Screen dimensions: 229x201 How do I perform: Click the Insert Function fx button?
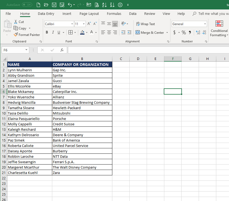point(62,50)
